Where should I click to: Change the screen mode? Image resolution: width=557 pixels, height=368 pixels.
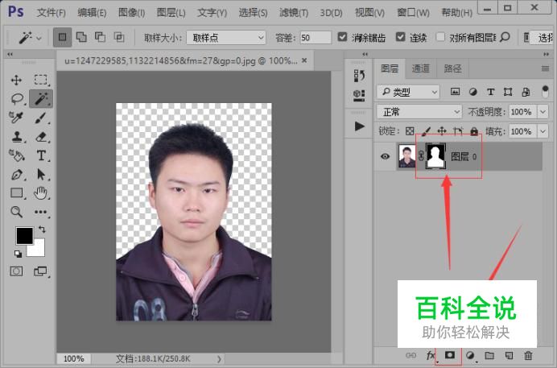point(40,271)
